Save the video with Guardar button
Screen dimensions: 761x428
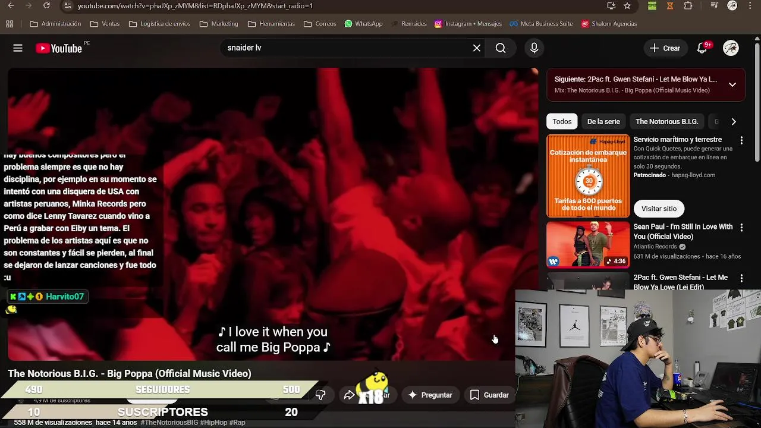click(489, 395)
